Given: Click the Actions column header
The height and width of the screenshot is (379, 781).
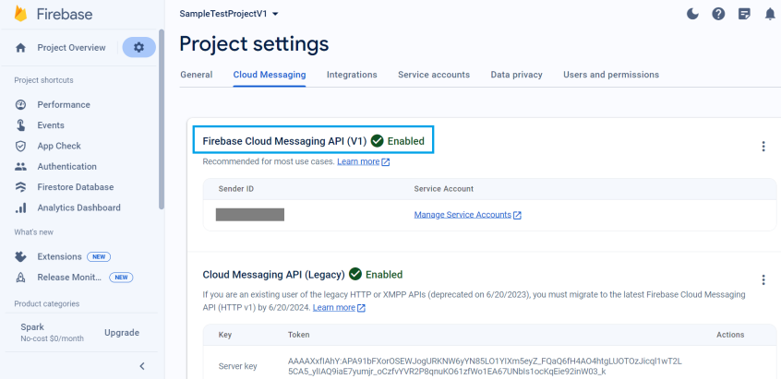Looking at the screenshot, I should (730, 335).
